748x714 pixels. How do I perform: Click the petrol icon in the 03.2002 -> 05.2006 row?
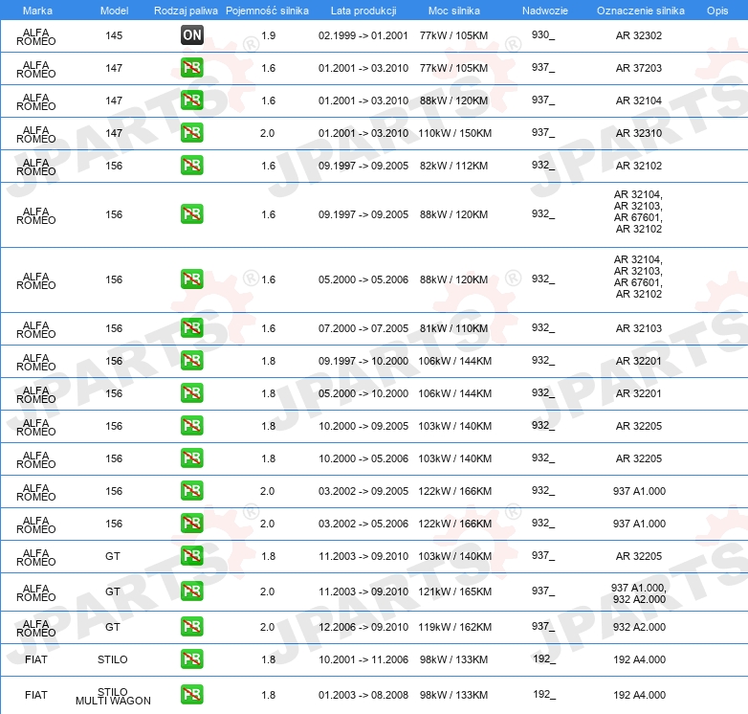(191, 523)
